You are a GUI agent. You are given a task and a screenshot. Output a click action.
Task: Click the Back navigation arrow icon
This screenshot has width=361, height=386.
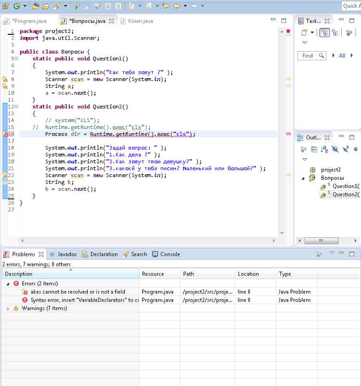click(x=177, y=6)
